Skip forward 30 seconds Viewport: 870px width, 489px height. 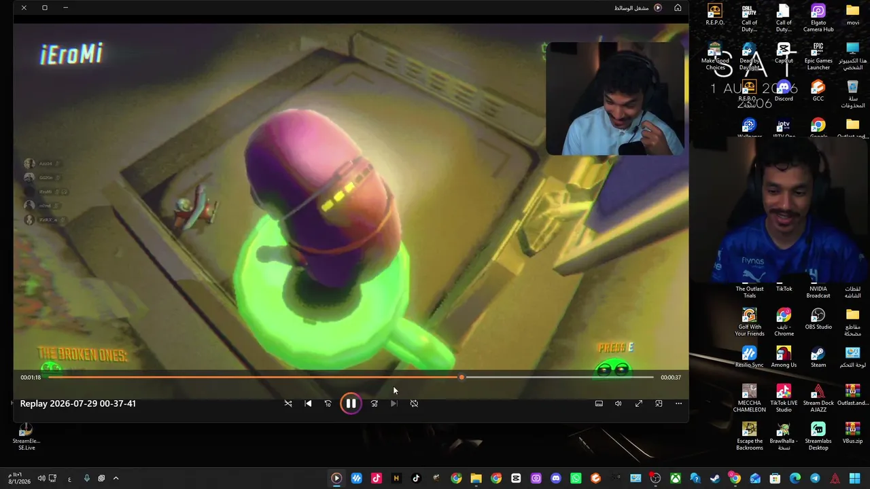(374, 403)
